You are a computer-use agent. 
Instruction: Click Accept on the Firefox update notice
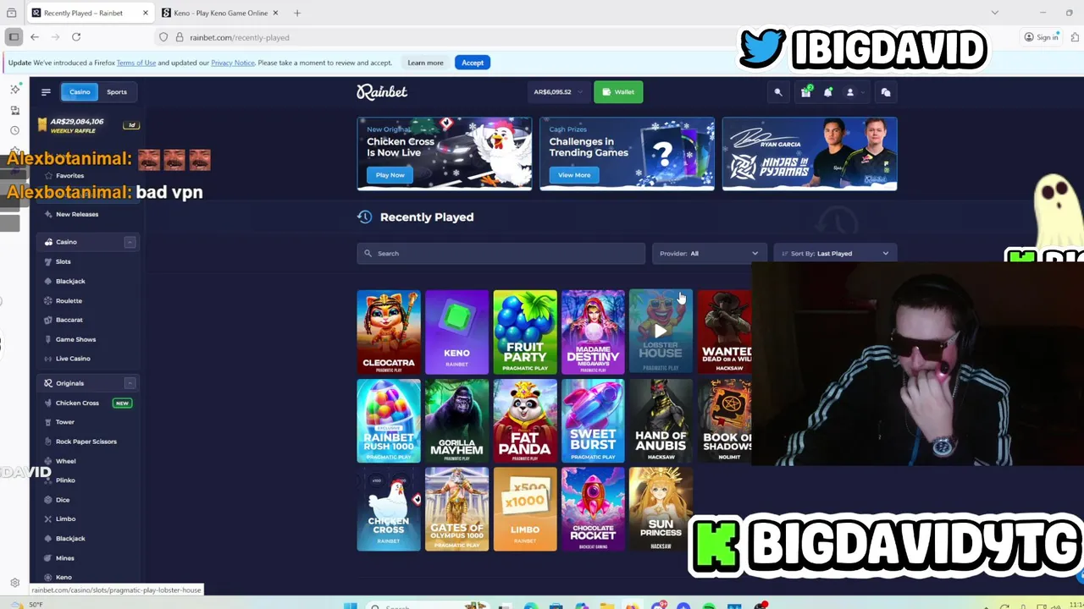pos(473,63)
